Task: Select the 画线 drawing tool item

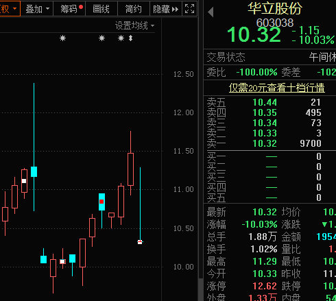Action: coord(101,9)
